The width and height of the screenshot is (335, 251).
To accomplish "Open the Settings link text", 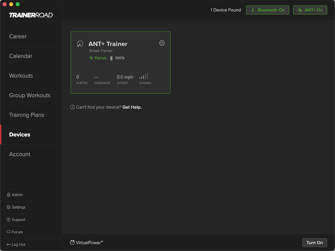I will 19,207.
